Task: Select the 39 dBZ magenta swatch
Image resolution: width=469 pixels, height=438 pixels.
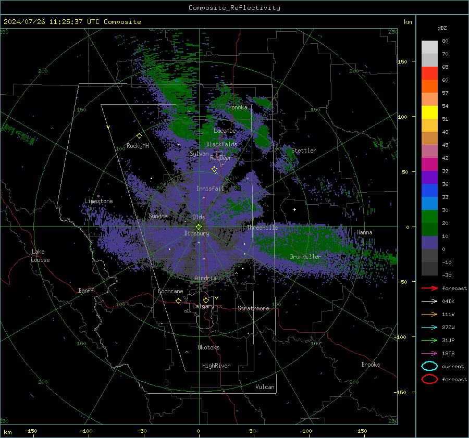Action: click(429, 165)
